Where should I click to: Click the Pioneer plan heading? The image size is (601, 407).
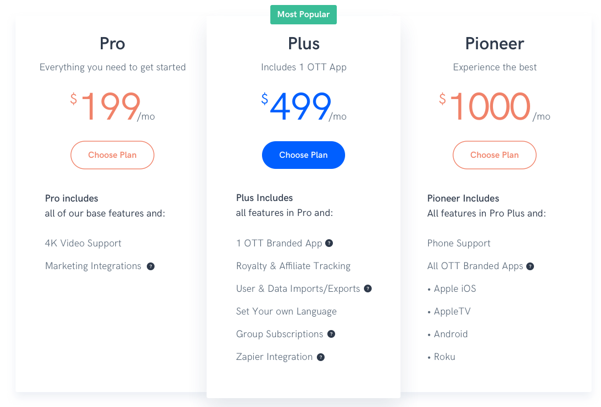coord(495,43)
